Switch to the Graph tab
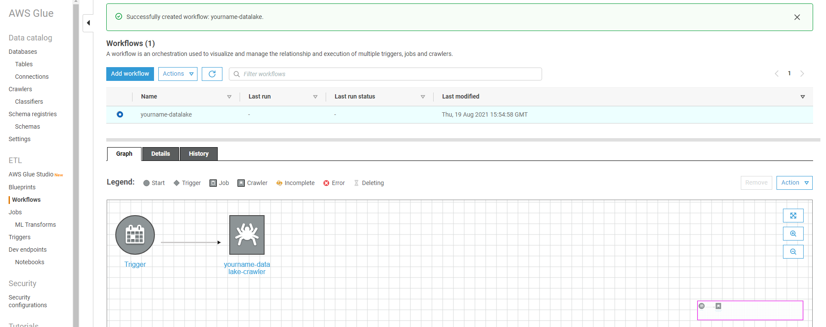 (x=124, y=154)
